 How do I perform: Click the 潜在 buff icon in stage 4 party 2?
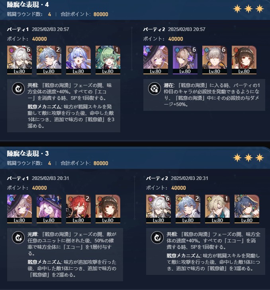(154, 89)
